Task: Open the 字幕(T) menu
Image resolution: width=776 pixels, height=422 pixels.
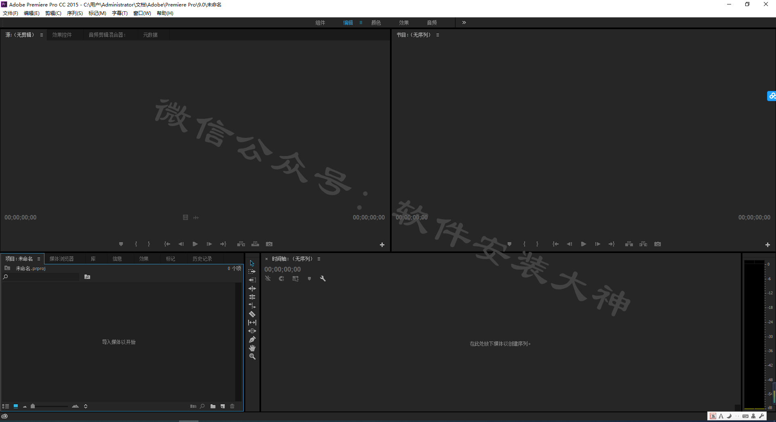Action: coord(120,13)
